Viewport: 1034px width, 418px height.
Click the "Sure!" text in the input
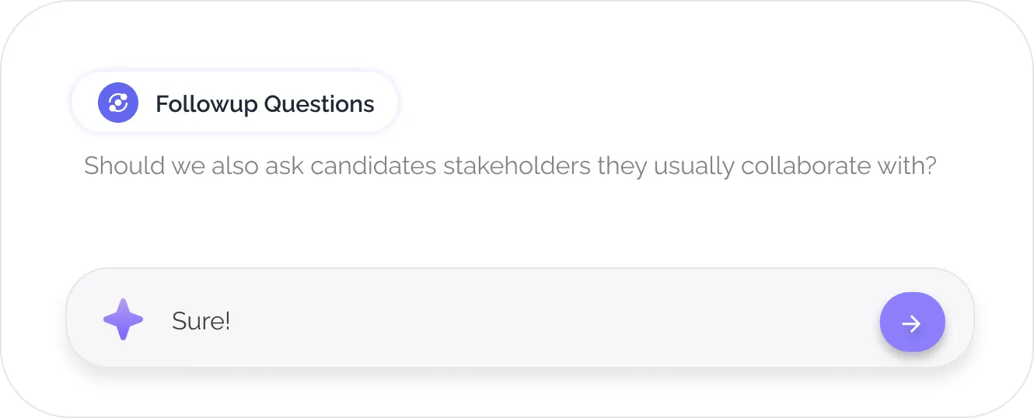coord(201,321)
